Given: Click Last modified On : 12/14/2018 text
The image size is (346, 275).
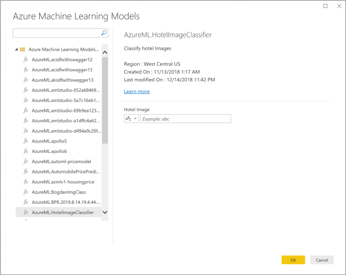Looking at the screenshot, I should (x=169, y=80).
